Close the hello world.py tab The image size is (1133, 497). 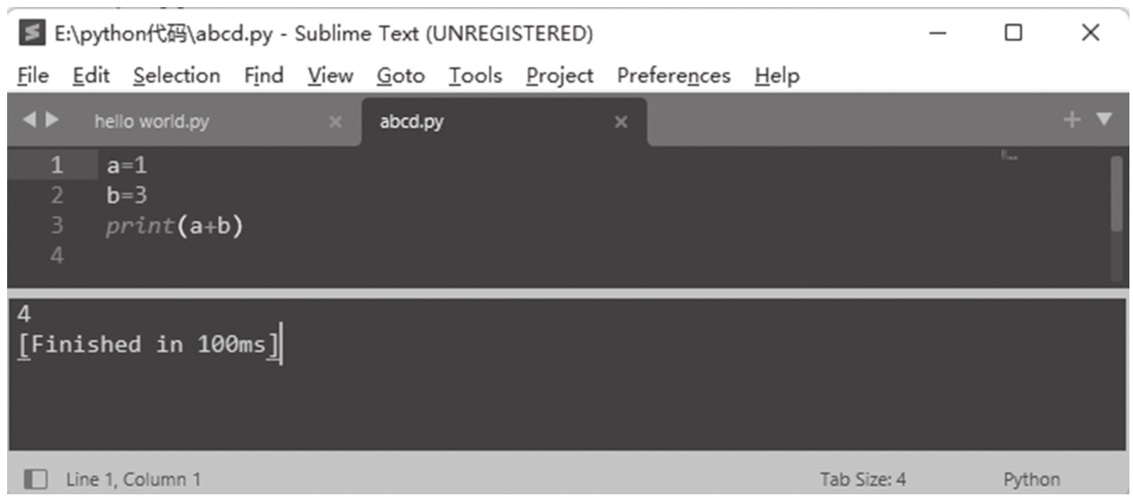335,122
